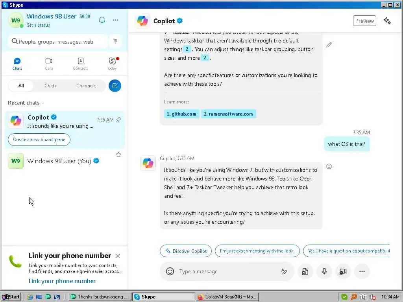Click Link your phone number link
Image resolution: width=403 pixels, height=302 pixels.
[x=62, y=281]
